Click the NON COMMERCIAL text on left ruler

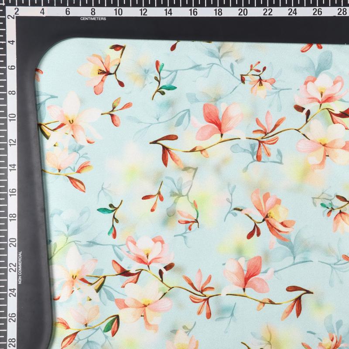point(20,267)
